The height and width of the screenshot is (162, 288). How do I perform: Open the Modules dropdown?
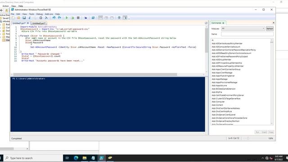click(x=243, y=29)
